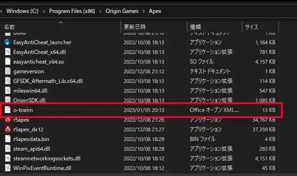Click the BIN ファイル type cell
The width and height of the screenshot is (297, 176).
coord(203,139)
